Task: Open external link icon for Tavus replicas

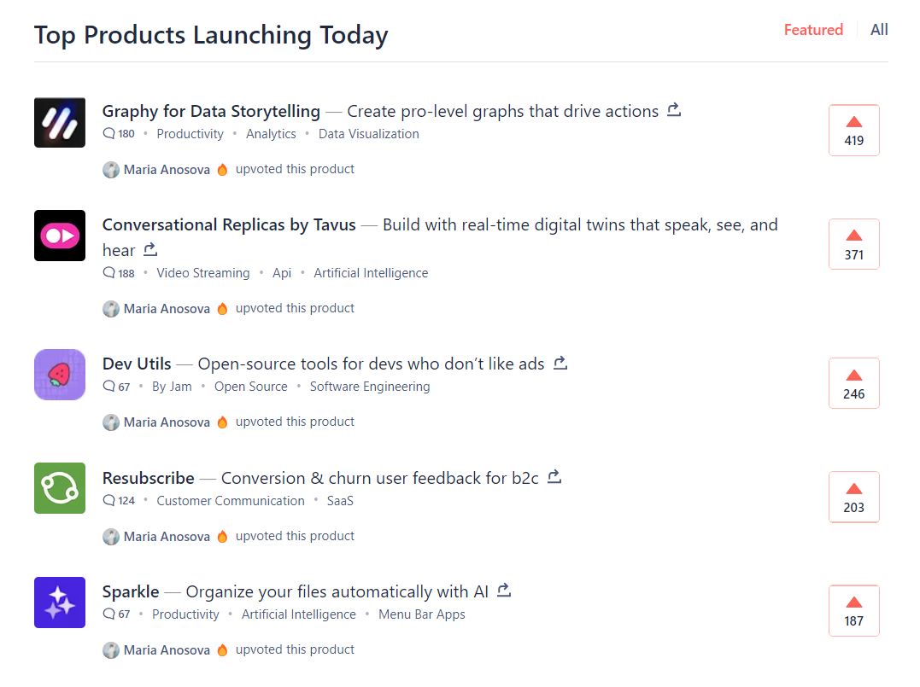Action: coord(151,249)
